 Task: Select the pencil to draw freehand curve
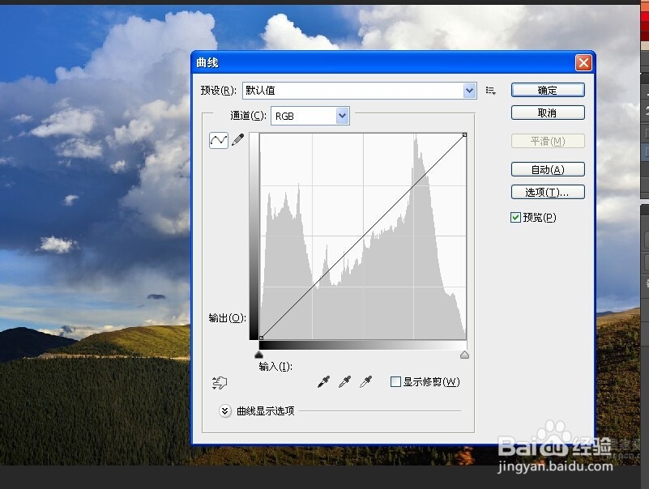(x=236, y=139)
